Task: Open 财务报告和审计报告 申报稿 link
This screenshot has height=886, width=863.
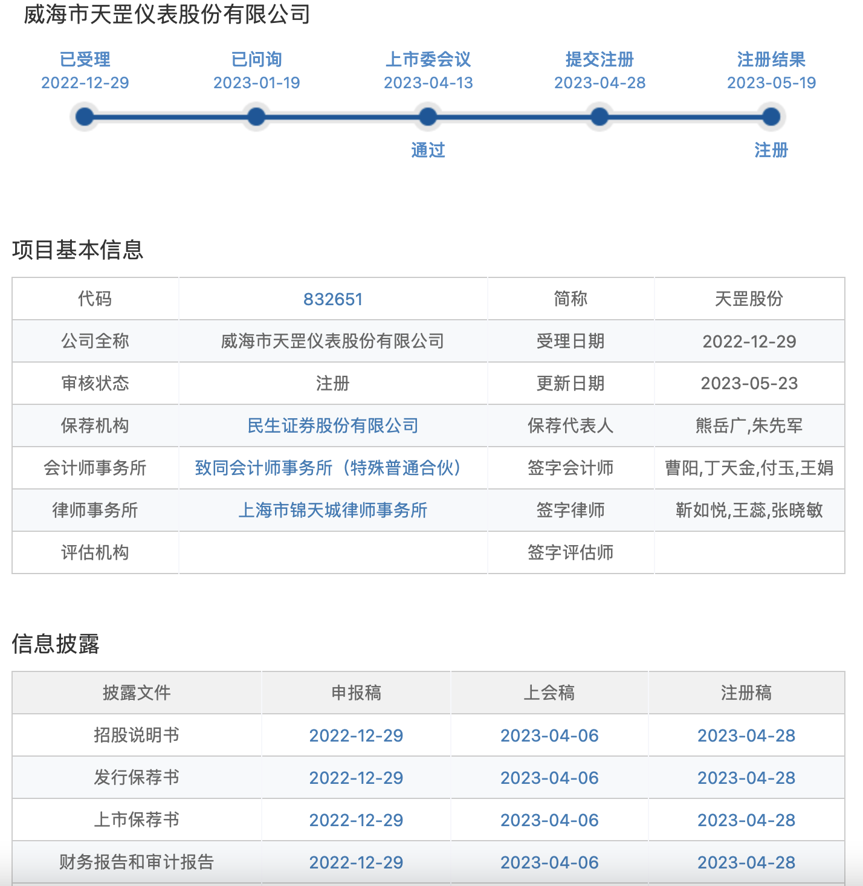Action: [x=356, y=862]
